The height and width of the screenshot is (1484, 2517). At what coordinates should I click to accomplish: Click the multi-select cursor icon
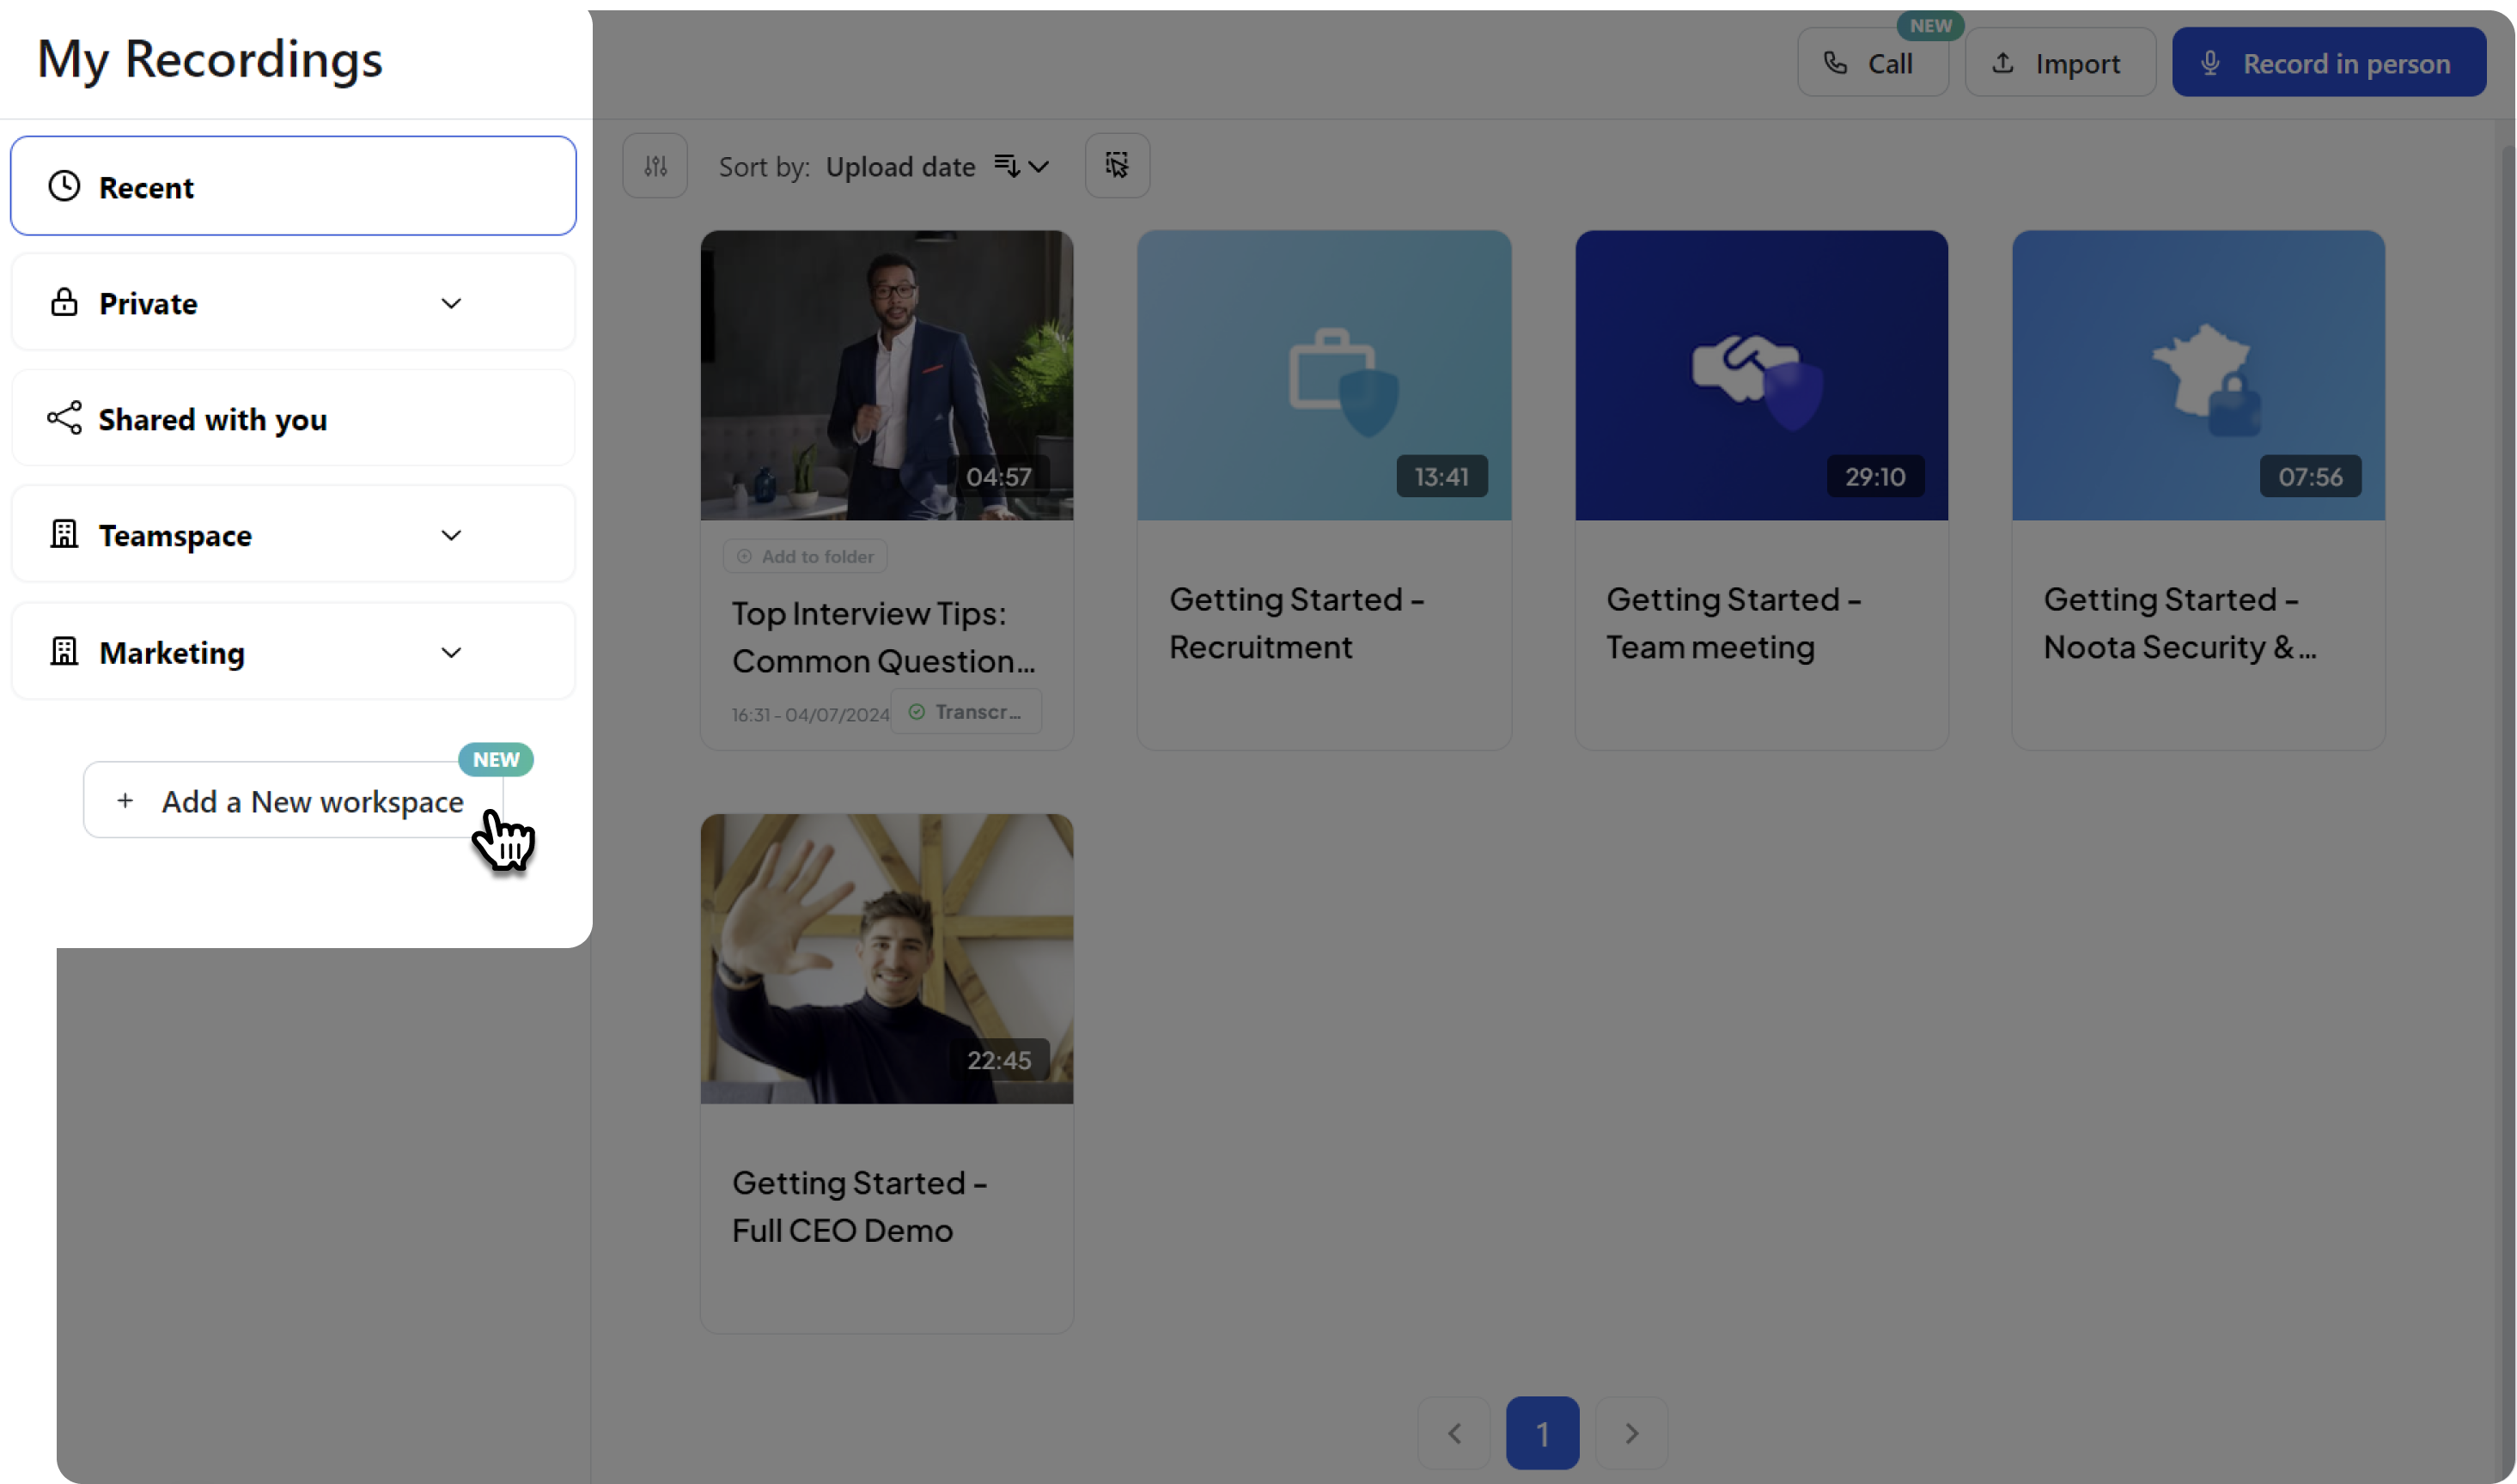(1117, 166)
